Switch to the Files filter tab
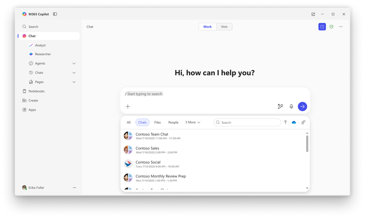This screenshot has width=365, height=218. [x=157, y=122]
